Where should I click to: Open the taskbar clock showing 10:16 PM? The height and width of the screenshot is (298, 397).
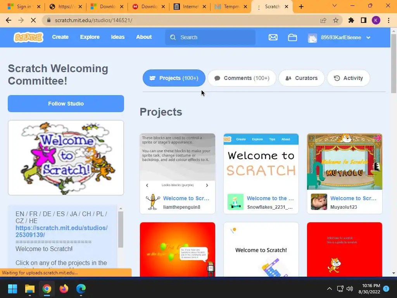pos(369,289)
